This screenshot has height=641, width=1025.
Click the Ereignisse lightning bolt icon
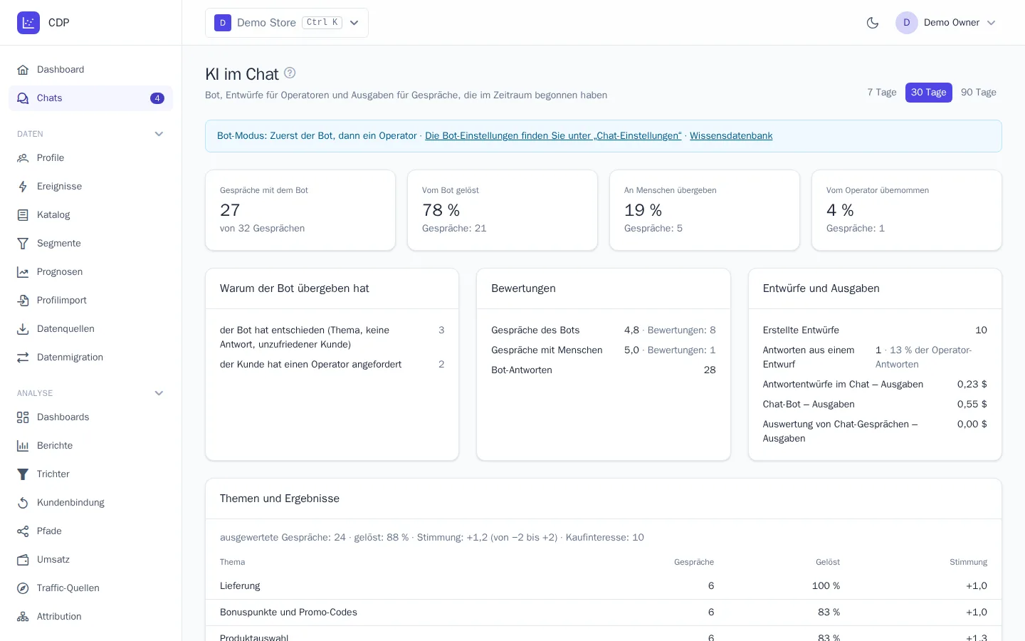[23, 187]
